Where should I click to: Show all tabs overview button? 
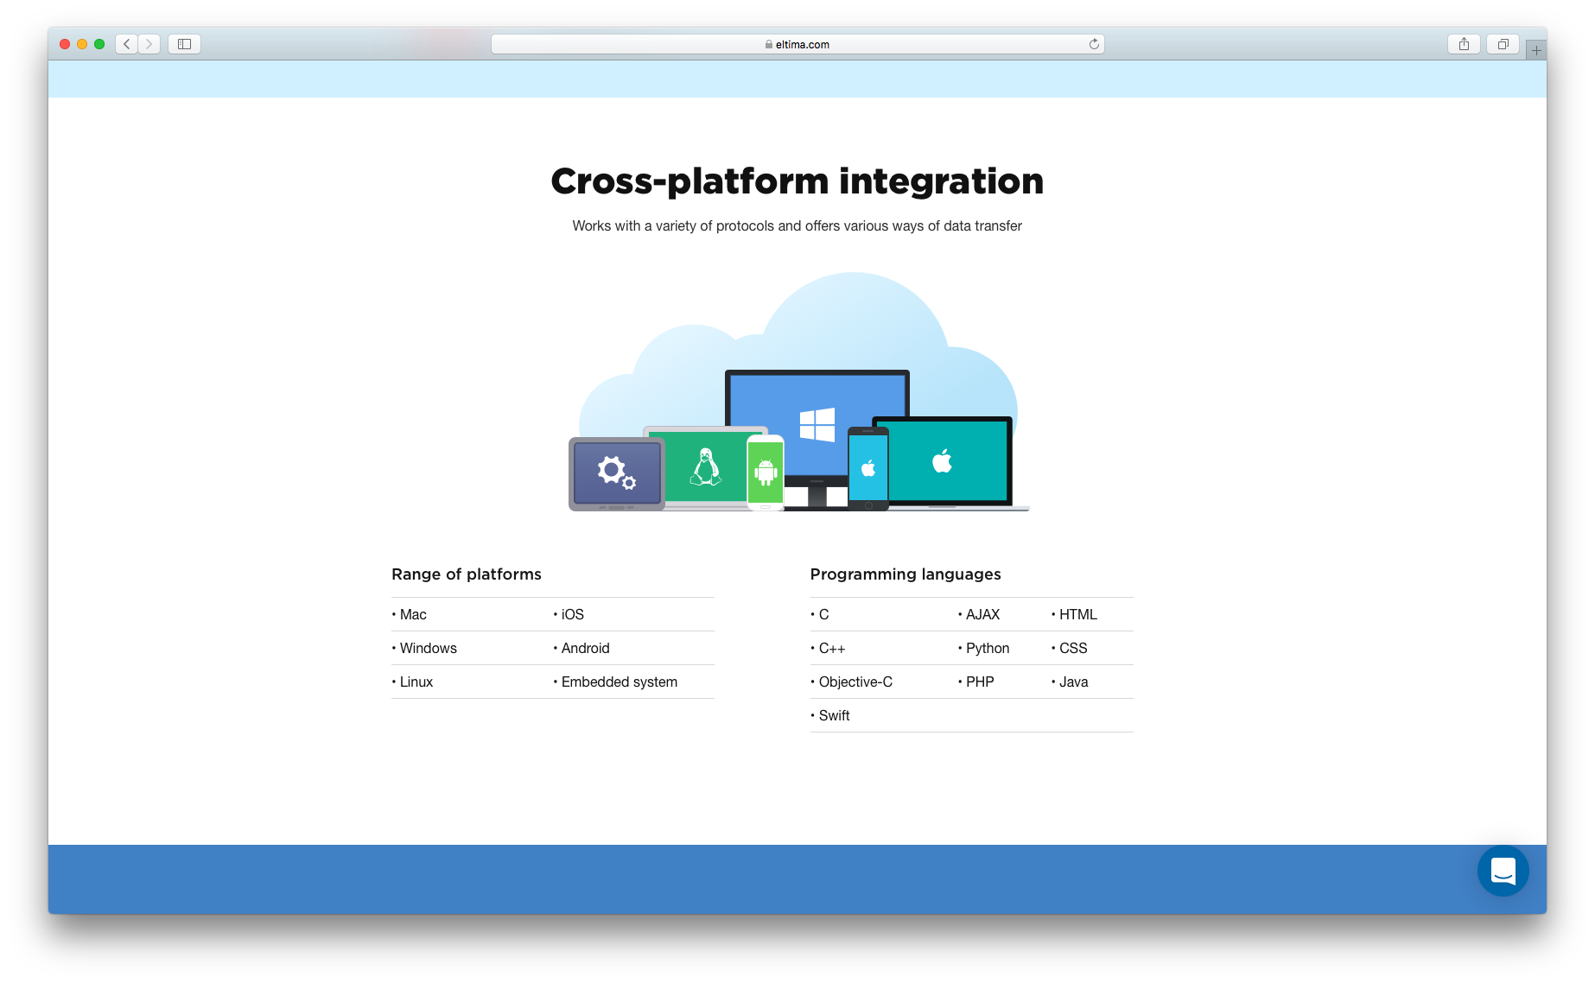click(x=1503, y=44)
